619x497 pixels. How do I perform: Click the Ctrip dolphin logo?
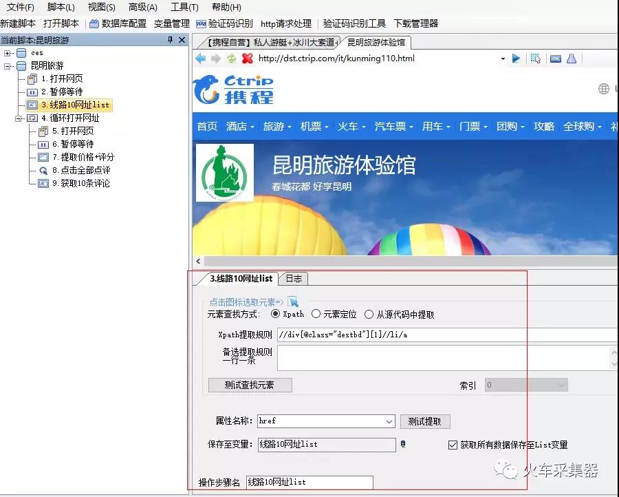point(206,89)
